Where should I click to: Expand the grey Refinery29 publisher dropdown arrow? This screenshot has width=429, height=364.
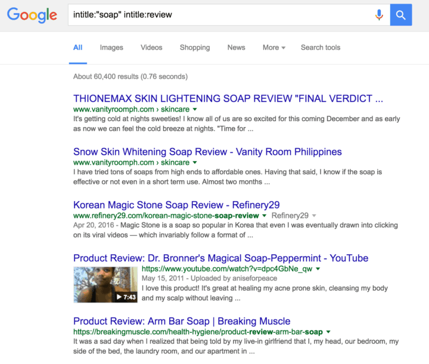314,215
